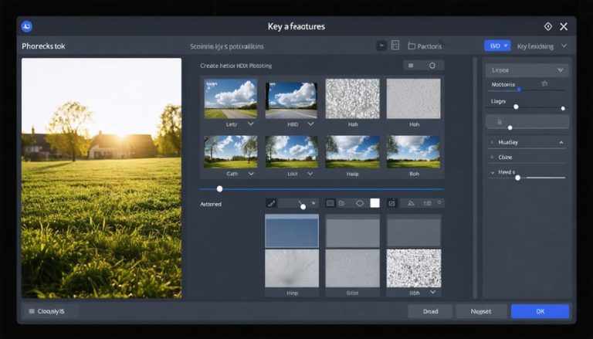Click the Hend s slider handle

click(x=518, y=178)
